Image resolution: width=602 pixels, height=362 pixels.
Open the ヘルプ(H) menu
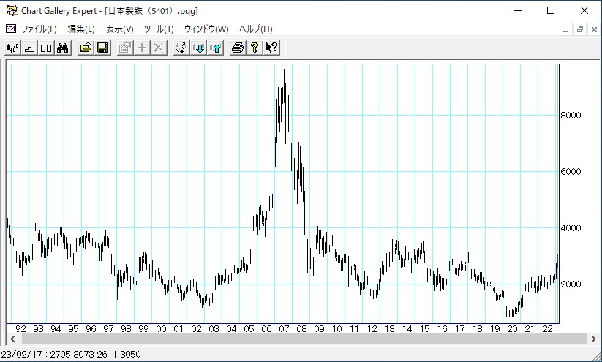click(x=256, y=29)
